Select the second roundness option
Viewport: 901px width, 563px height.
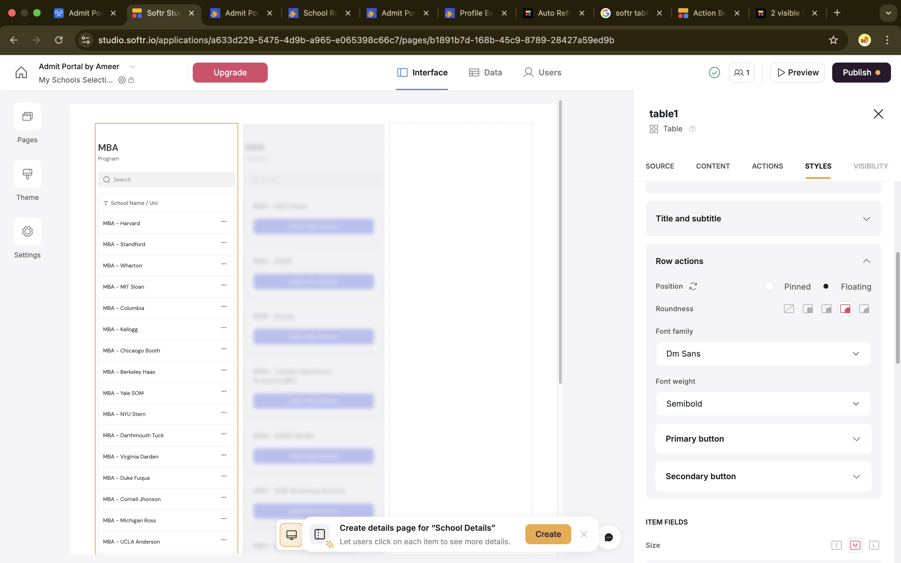(807, 309)
